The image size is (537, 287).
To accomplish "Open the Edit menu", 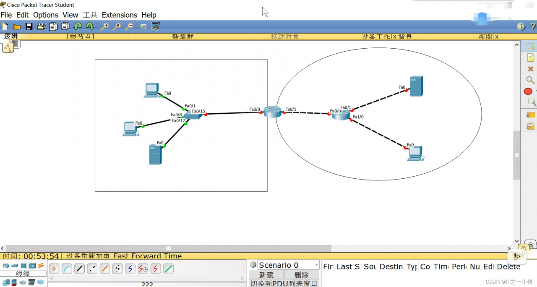I will (22, 15).
